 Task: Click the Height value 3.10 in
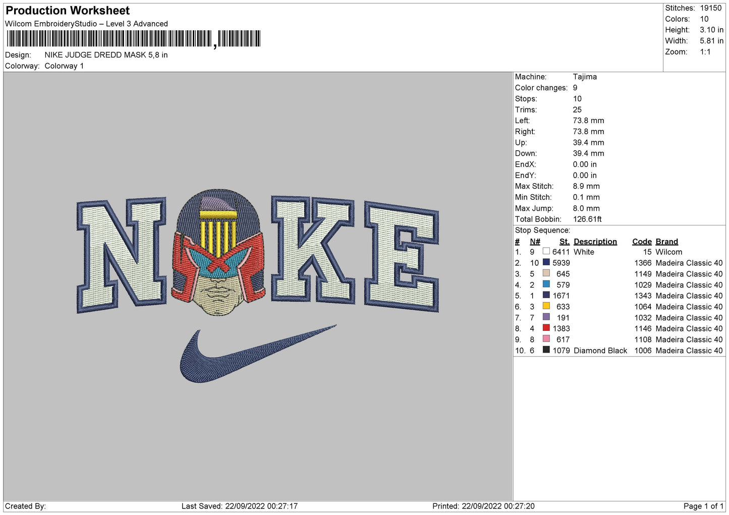[711, 30]
